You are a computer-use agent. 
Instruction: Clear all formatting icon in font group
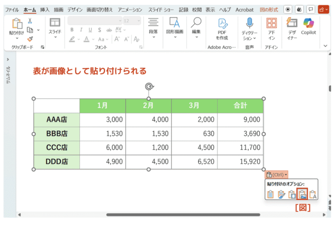click(136, 39)
